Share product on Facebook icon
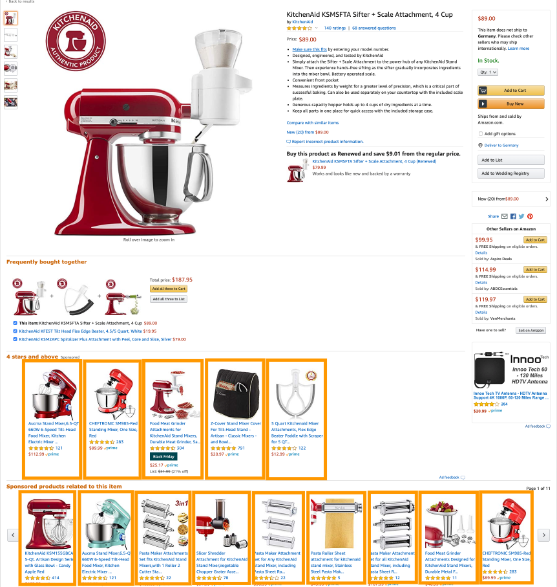This screenshot has width=557, height=587. pos(513,216)
